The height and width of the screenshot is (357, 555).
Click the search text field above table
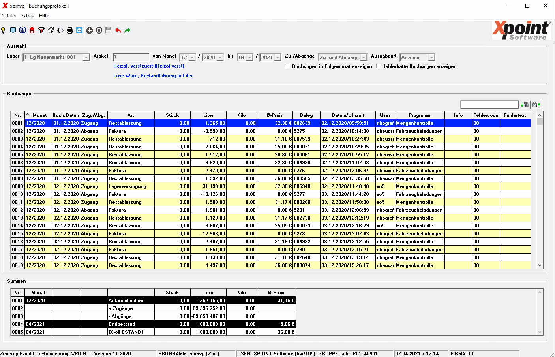click(489, 105)
